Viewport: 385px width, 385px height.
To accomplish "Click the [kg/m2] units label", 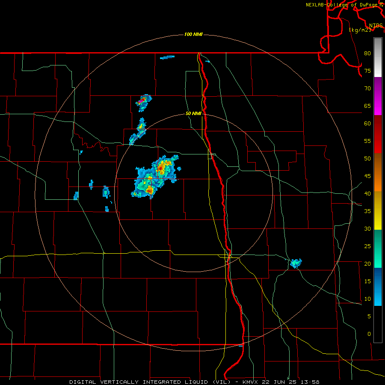I will (360, 30).
